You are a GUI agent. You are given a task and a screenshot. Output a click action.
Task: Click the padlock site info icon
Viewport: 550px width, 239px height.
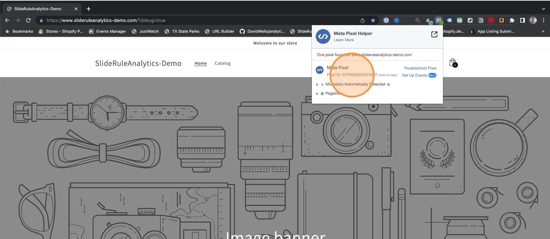click(41, 20)
